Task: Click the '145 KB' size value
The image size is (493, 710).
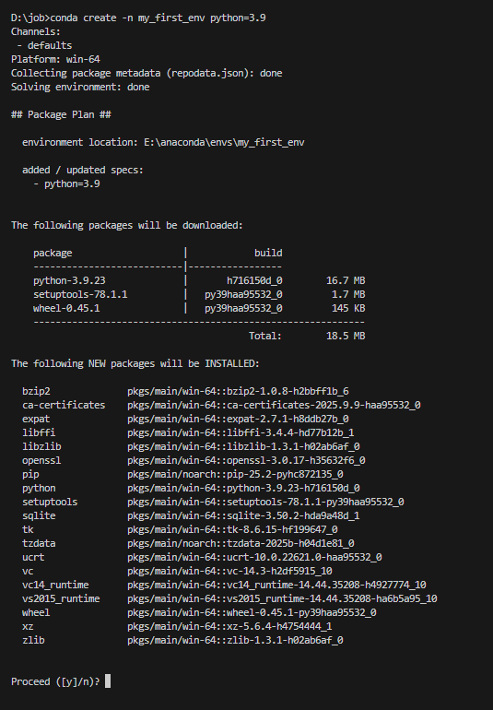Action: (348, 308)
